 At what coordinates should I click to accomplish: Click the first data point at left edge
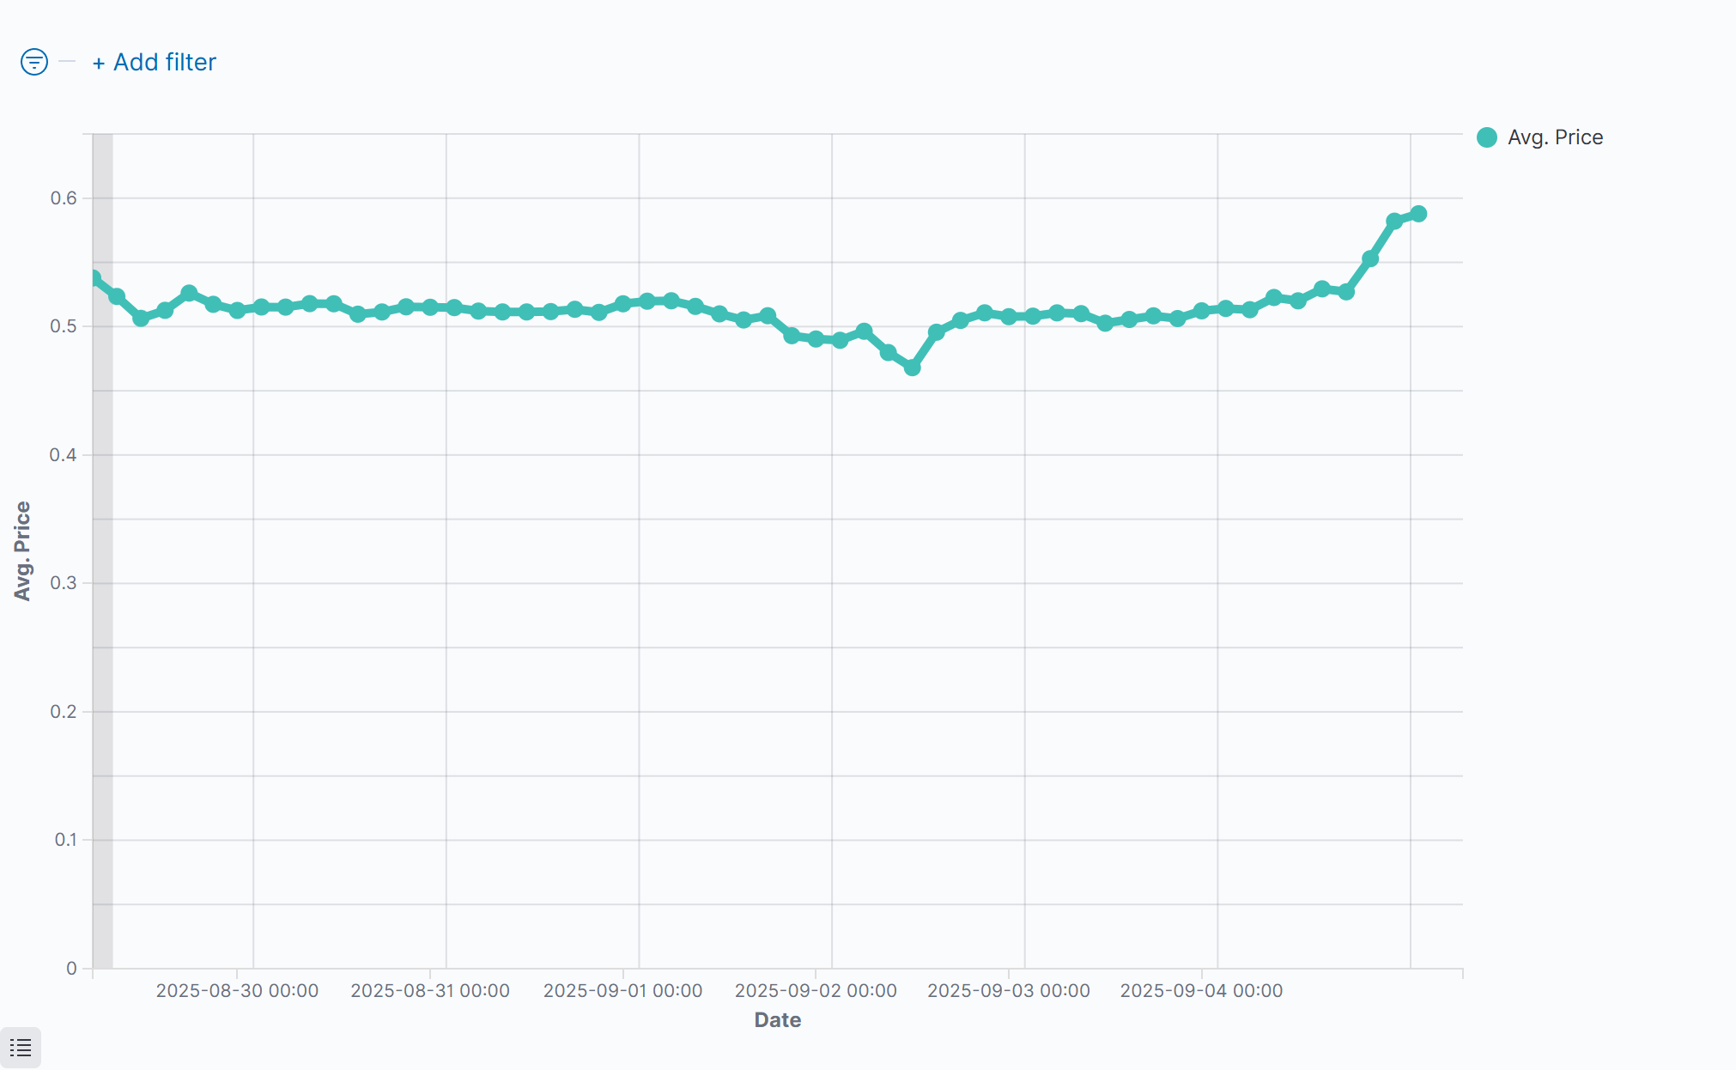click(94, 278)
